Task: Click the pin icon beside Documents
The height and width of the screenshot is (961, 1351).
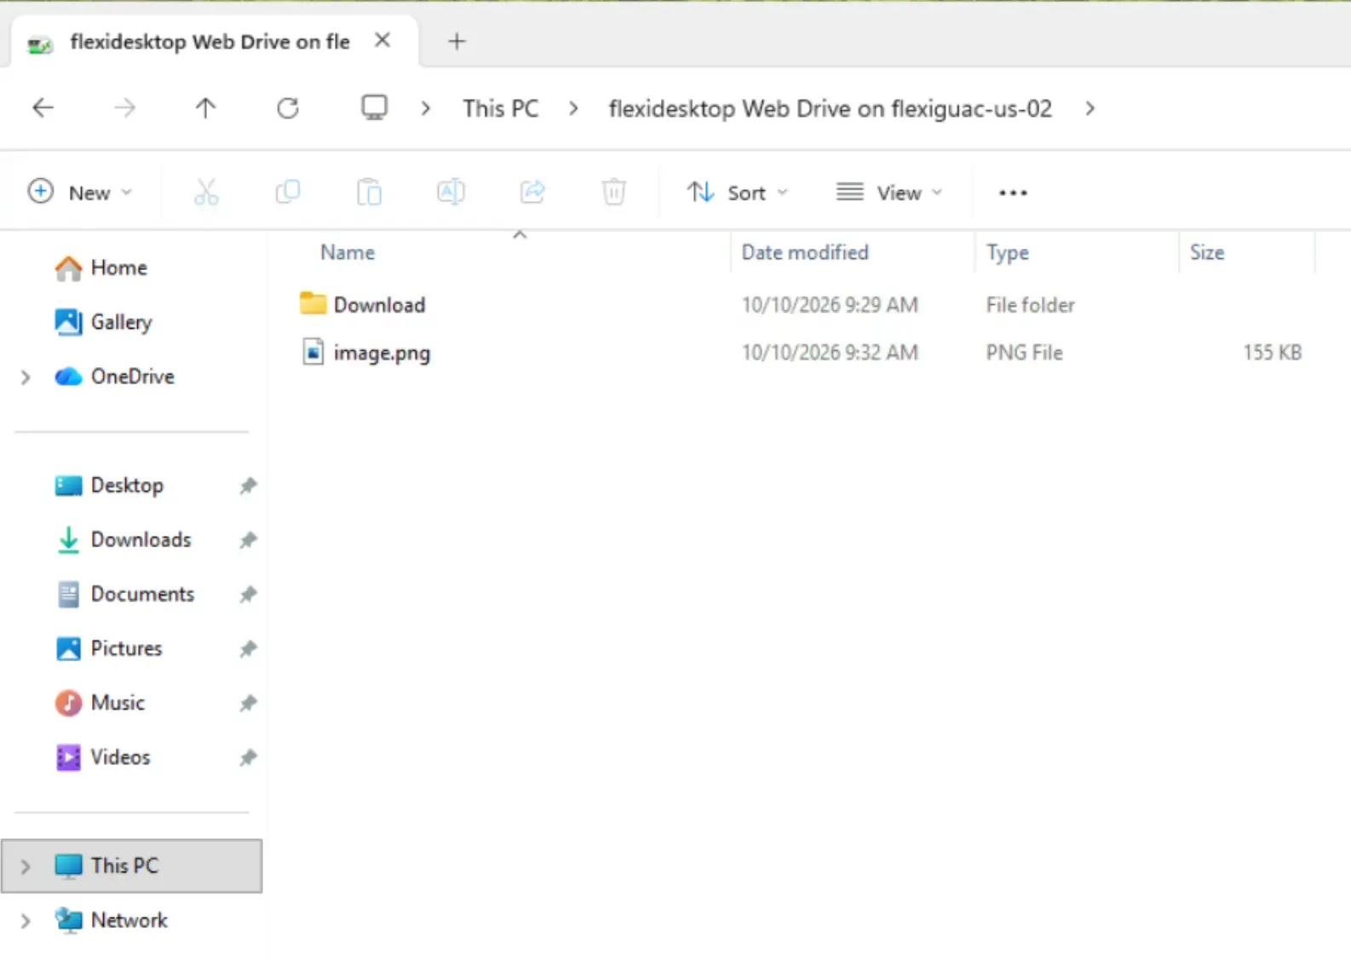Action: pyautogui.click(x=248, y=595)
